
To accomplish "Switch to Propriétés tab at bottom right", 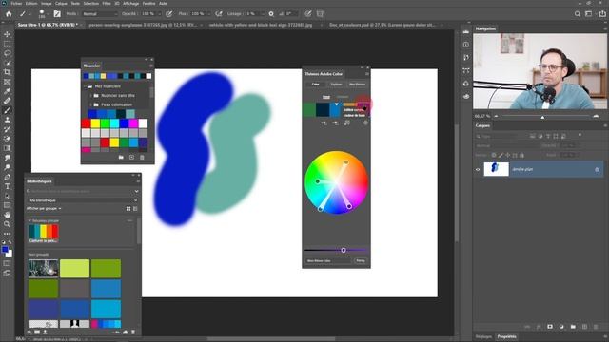I will pyautogui.click(x=506, y=336).
